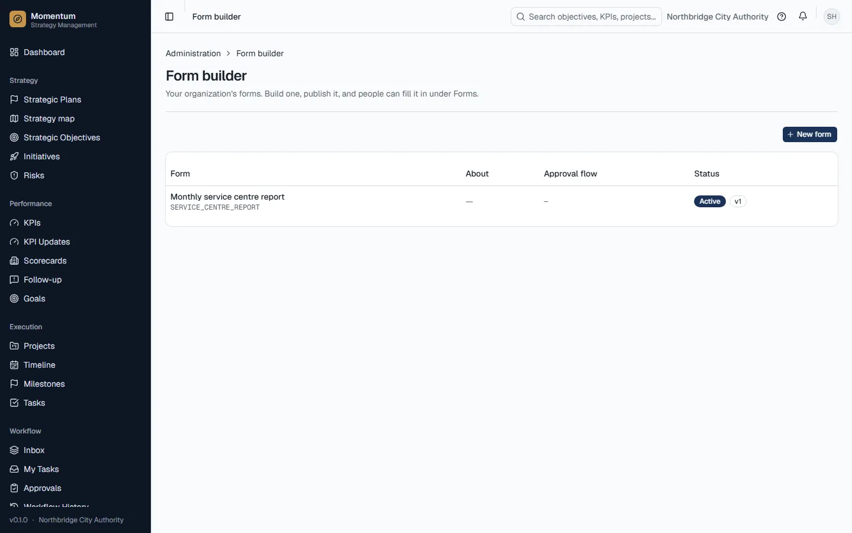Click the Active status badge
Image resolution: width=852 pixels, height=533 pixels.
point(709,201)
